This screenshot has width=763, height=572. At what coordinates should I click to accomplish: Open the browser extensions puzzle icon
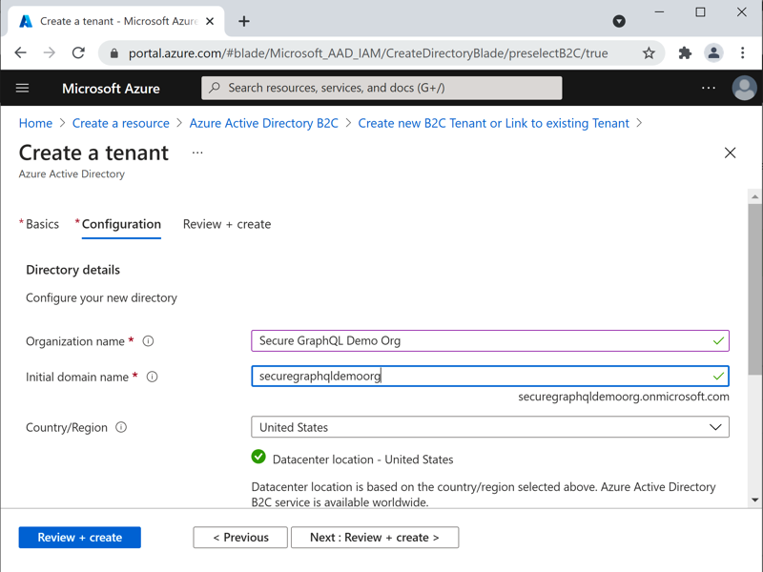tap(685, 52)
